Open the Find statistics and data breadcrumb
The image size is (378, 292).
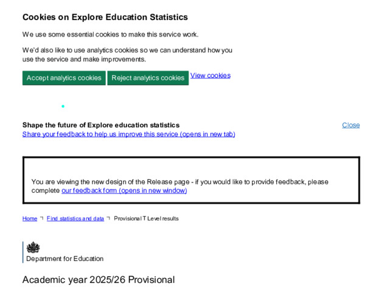click(x=75, y=218)
